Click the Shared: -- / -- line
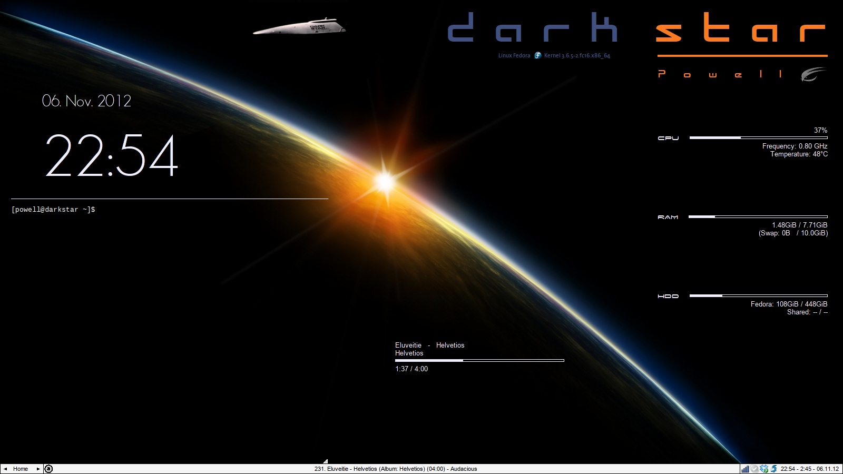The image size is (843, 474). 808,312
